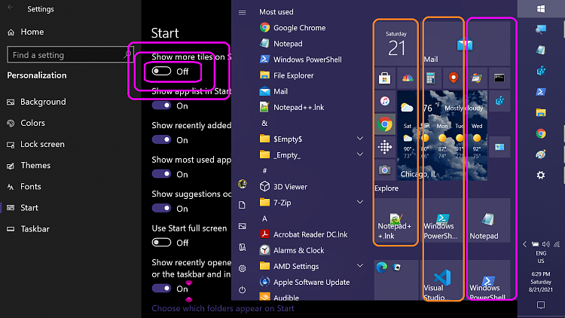Open Settings gear in Start menu rail
The width and height of the screenshot is (565, 318).
[242, 268]
